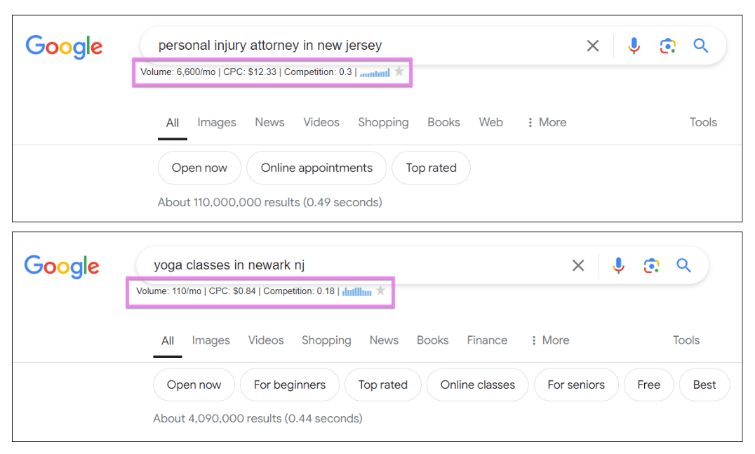Open Tools options in personal injury attorney results
755x454 pixels.
703,122
